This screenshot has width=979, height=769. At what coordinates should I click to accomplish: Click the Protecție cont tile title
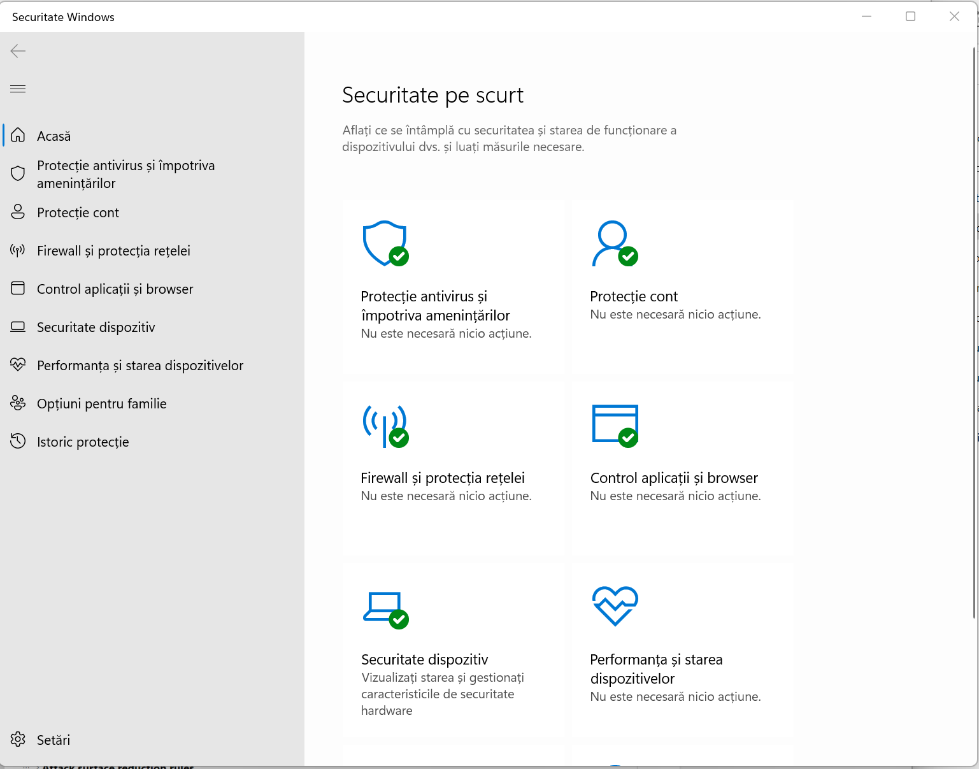[634, 296]
